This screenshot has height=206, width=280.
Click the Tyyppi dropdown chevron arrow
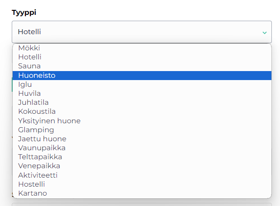[264, 32]
